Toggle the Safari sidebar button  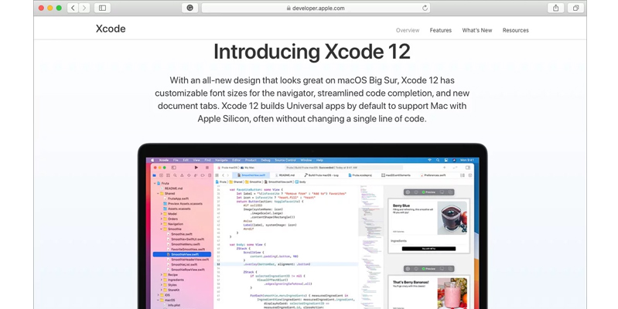(x=103, y=8)
